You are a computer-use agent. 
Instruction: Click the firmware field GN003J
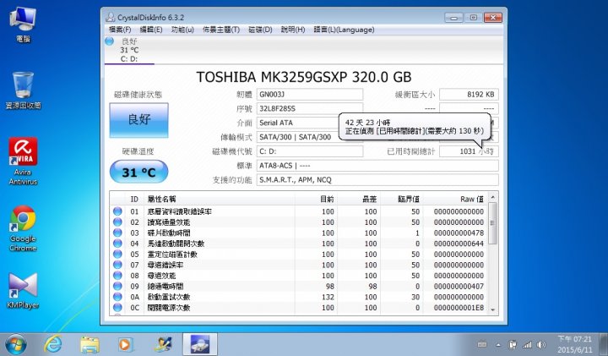[309, 95]
